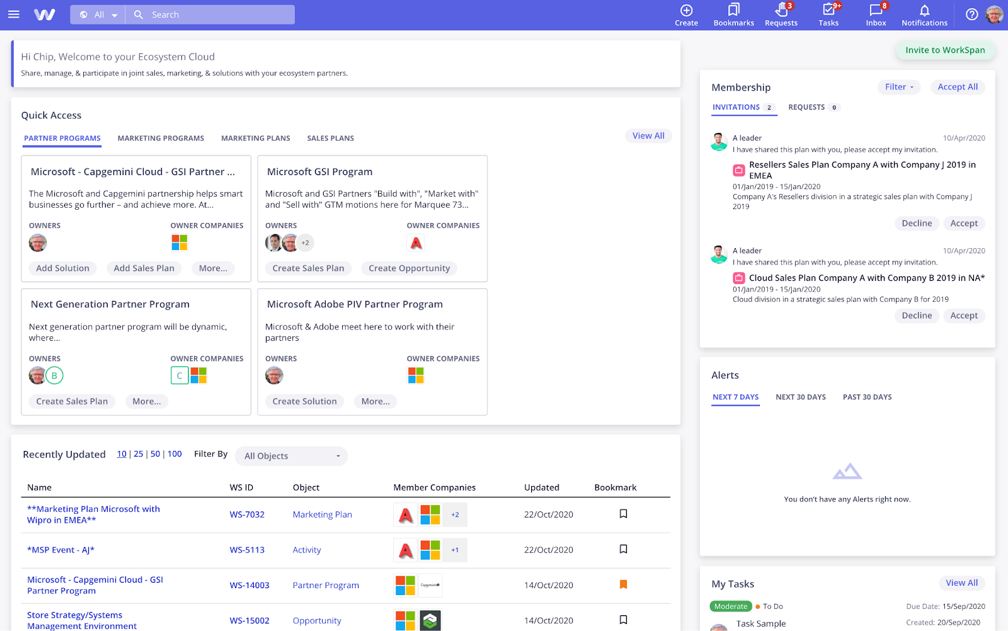Click Adobe logo in Microsoft GSI Program card
This screenshot has height=631, width=1008.
(416, 242)
